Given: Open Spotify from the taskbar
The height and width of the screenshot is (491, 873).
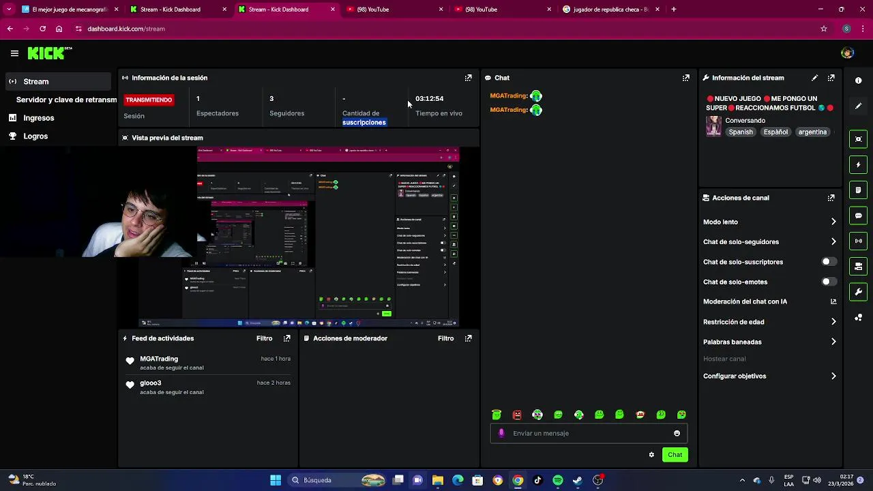Looking at the screenshot, I should tap(558, 480).
